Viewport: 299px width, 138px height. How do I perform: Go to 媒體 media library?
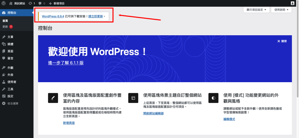pyautogui.click(x=10, y=44)
